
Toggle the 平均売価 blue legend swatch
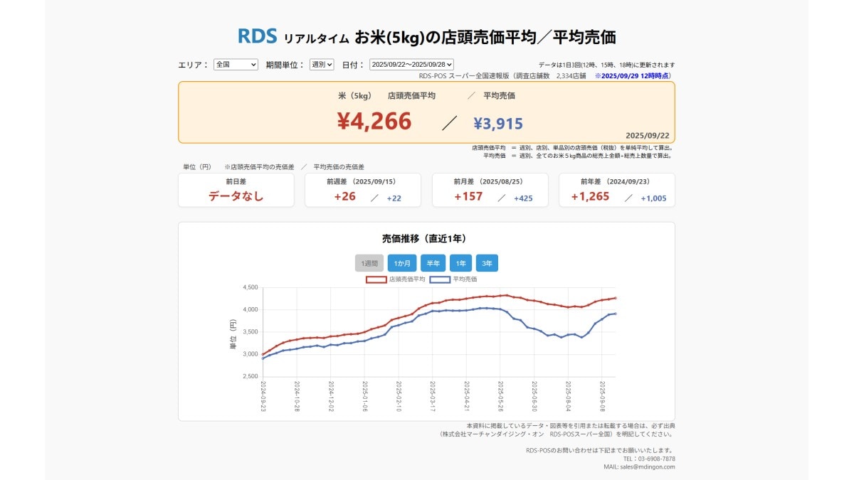point(440,279)
